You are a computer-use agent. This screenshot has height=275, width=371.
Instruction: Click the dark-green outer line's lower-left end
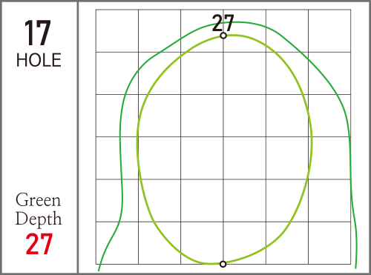pos(99,269)
